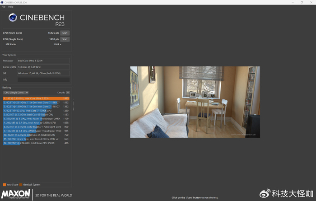Expand the ranking Details arrow

click(68, 93)
